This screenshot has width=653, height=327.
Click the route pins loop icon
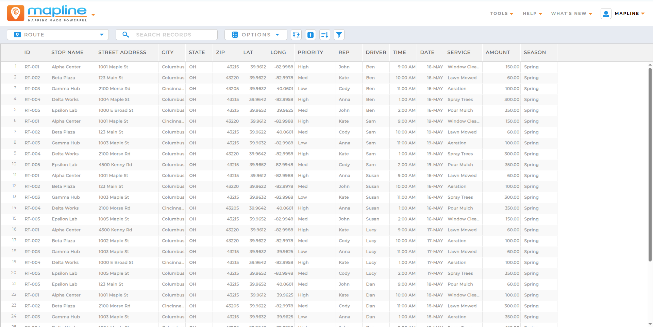(x=296, y=34)
